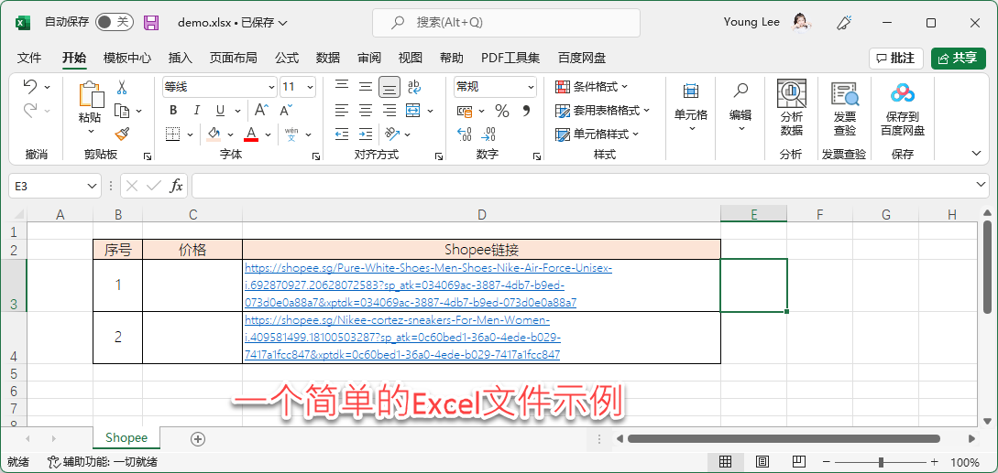Select the Format Painter brush icon
The height and width of the screenshot is (473, 998).
tap(123, 134)
